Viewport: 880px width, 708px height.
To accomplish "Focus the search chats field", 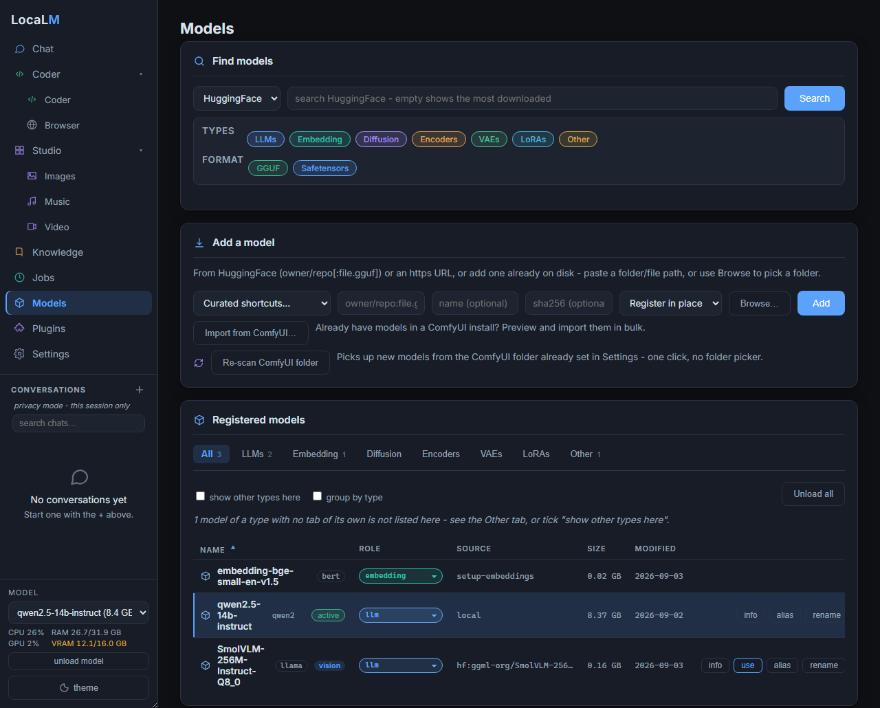I will click(78, 423).
